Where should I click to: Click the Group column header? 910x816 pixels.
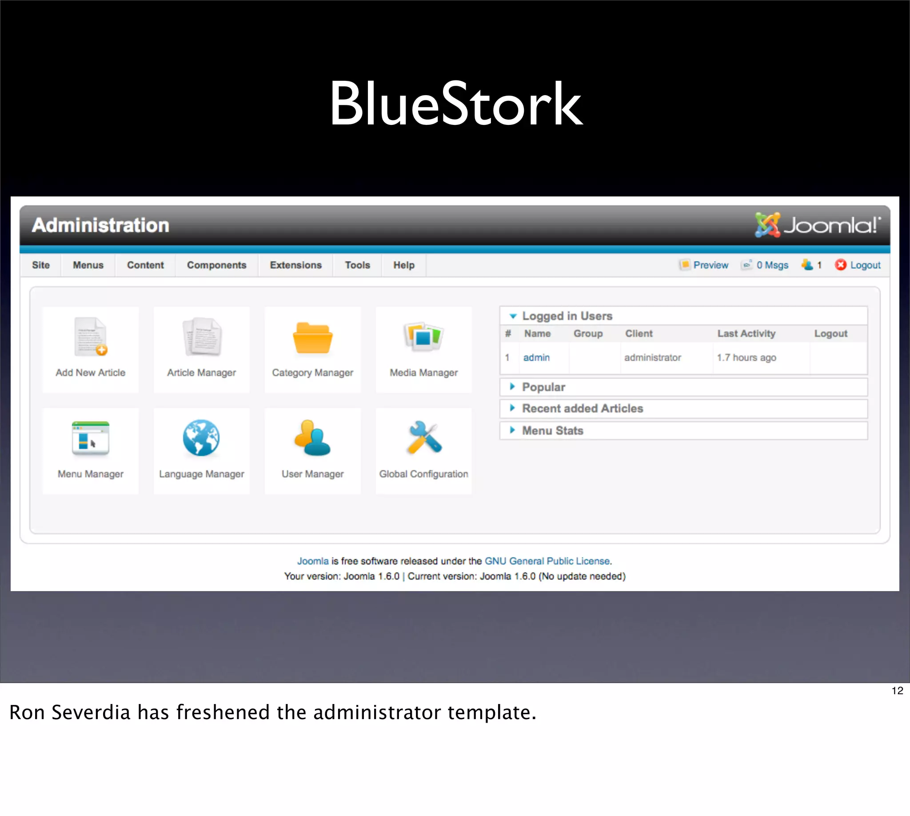tap(588, 334)
